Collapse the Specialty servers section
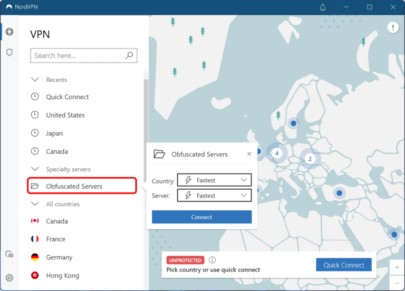 35,169
